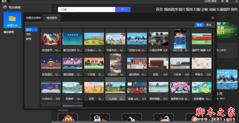Click the help question mark icon
The width and height of the screenshot is (239, 123).
tap(227, 1)
